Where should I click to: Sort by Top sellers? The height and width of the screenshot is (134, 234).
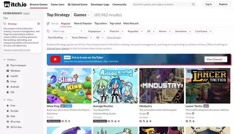click(101, 23)
